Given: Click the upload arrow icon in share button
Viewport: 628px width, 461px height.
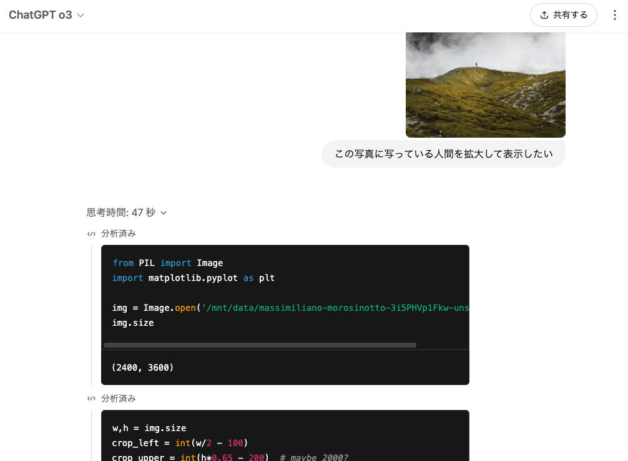Looking at the screenshot, I should pyautogui.click(x=544, y=15).
